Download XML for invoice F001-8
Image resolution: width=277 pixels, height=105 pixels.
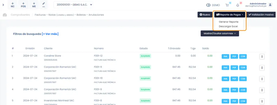pyautogui.click(x=225, y=101)
